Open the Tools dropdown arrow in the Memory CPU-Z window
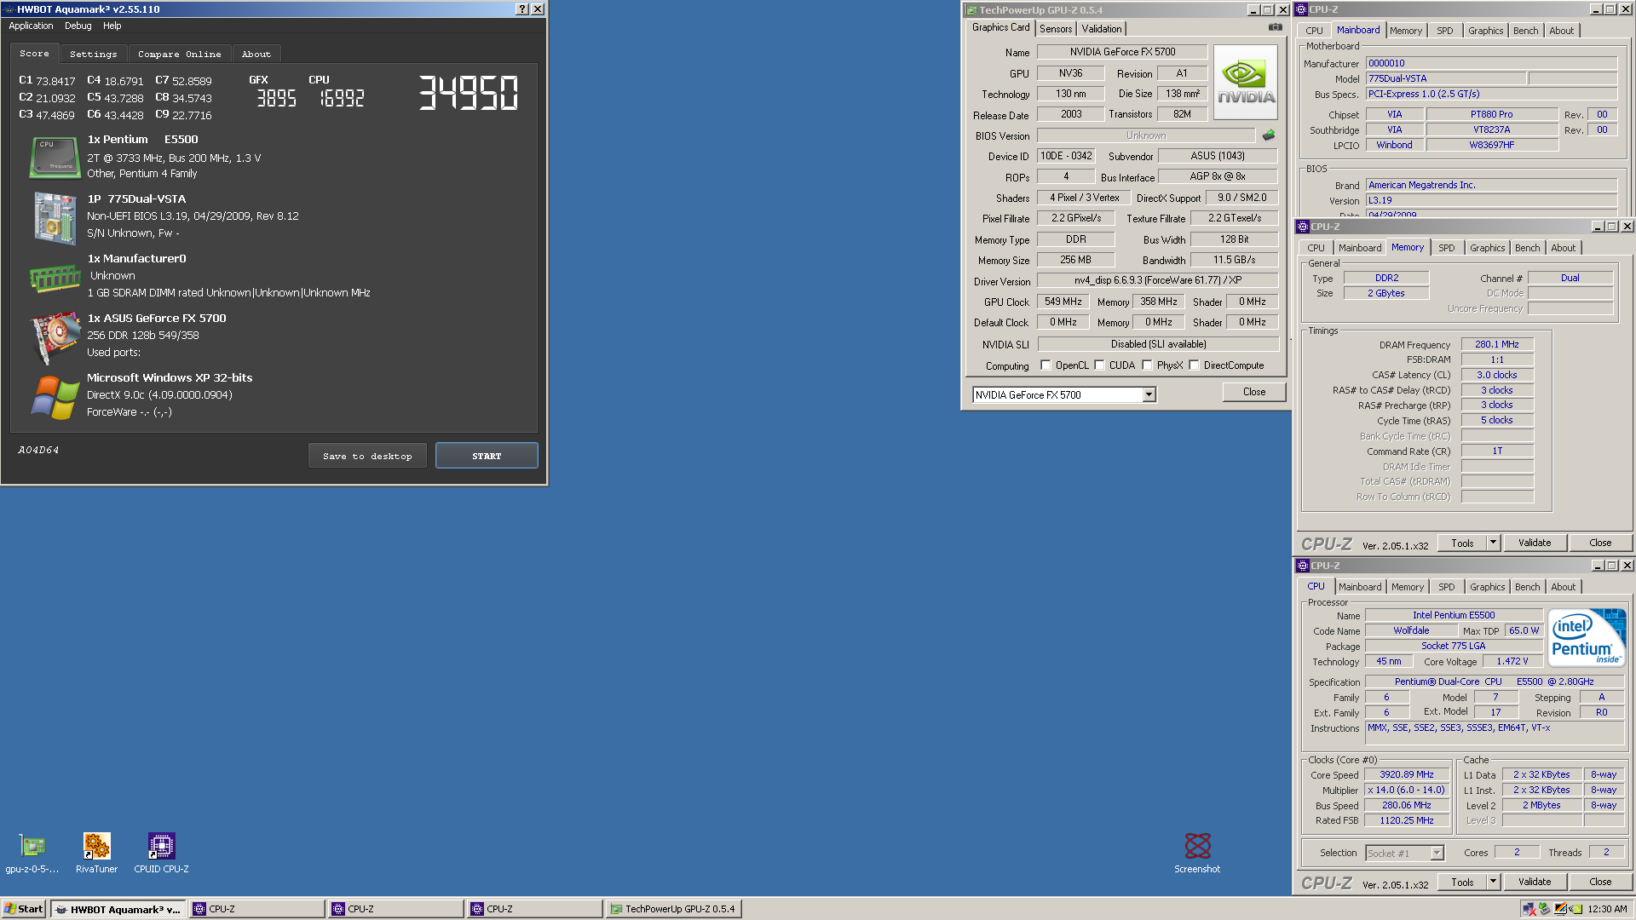Screen dimensions: 1636x920 (x=1493, y=543)
